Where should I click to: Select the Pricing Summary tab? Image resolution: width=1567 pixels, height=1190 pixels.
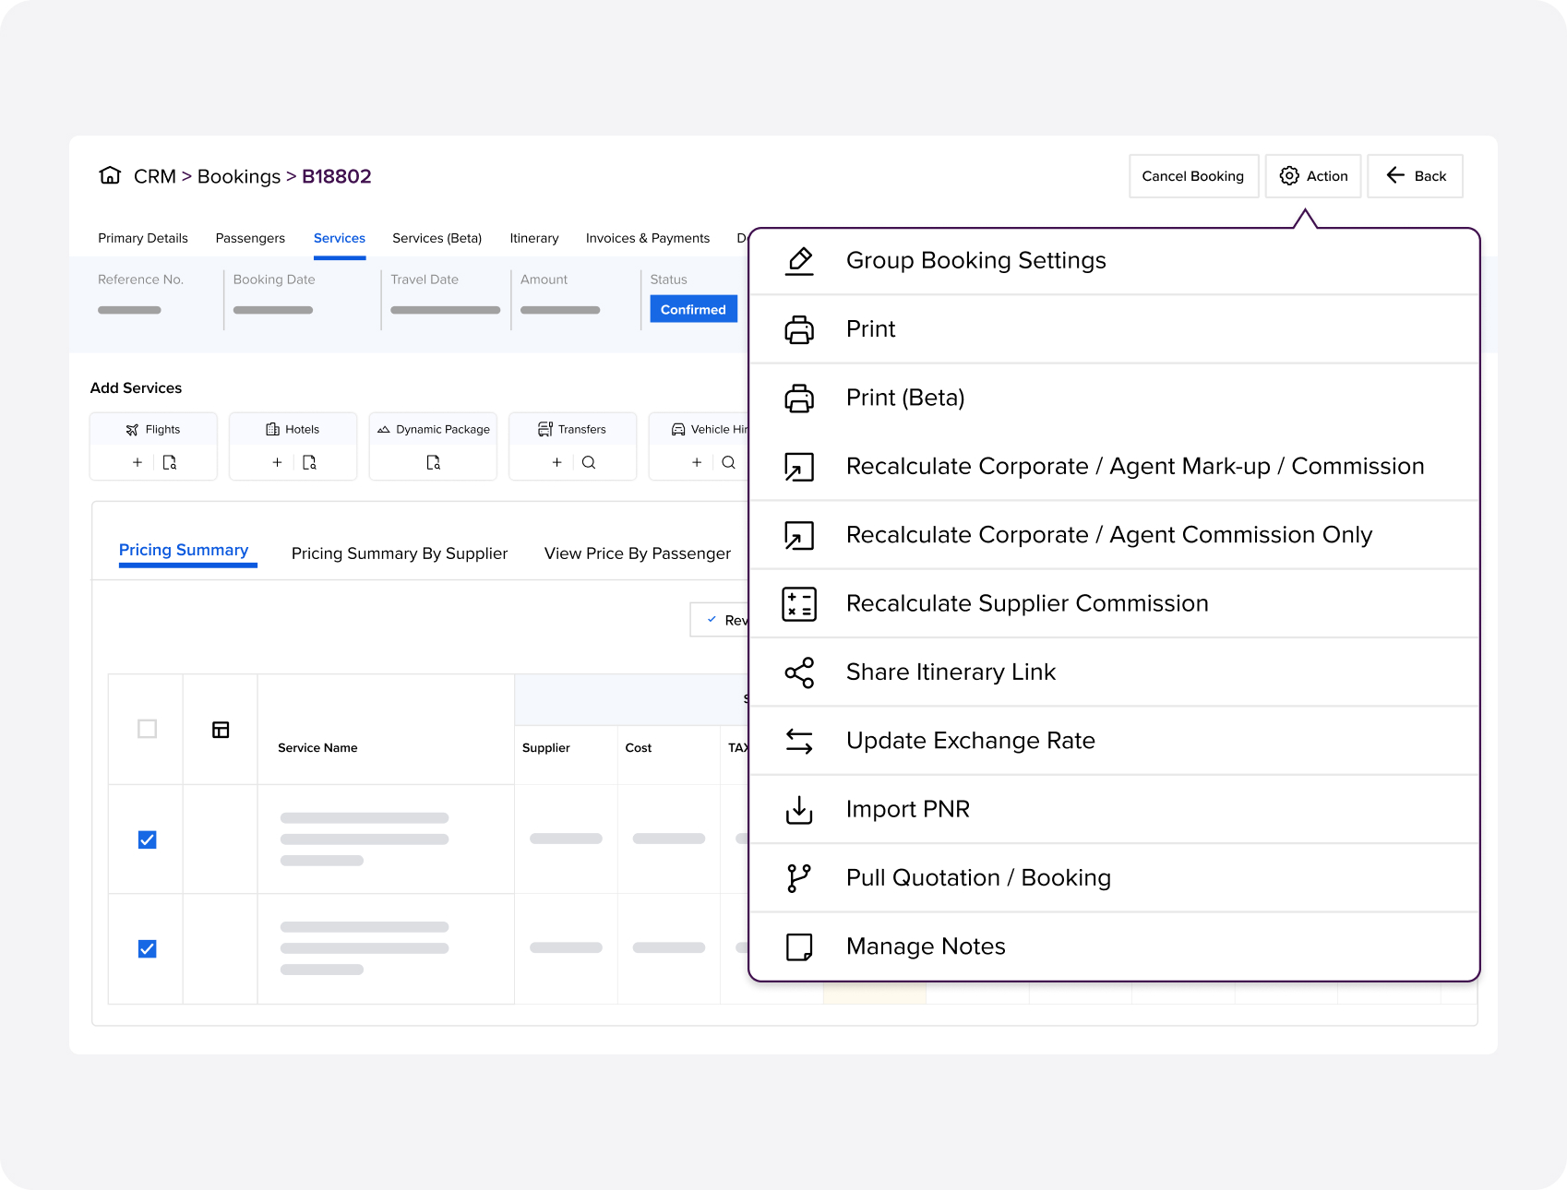point(184,550)
